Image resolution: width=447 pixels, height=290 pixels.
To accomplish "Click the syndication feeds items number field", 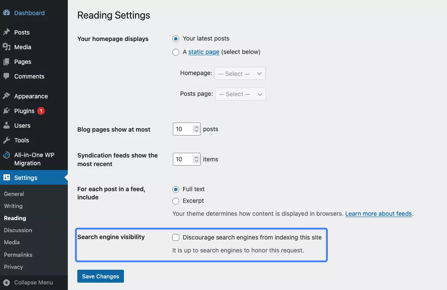I will (x=183, y=159).
